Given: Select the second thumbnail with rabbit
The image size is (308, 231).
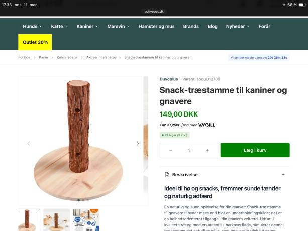Looking at the screenshot, I should tap(56, 220).
